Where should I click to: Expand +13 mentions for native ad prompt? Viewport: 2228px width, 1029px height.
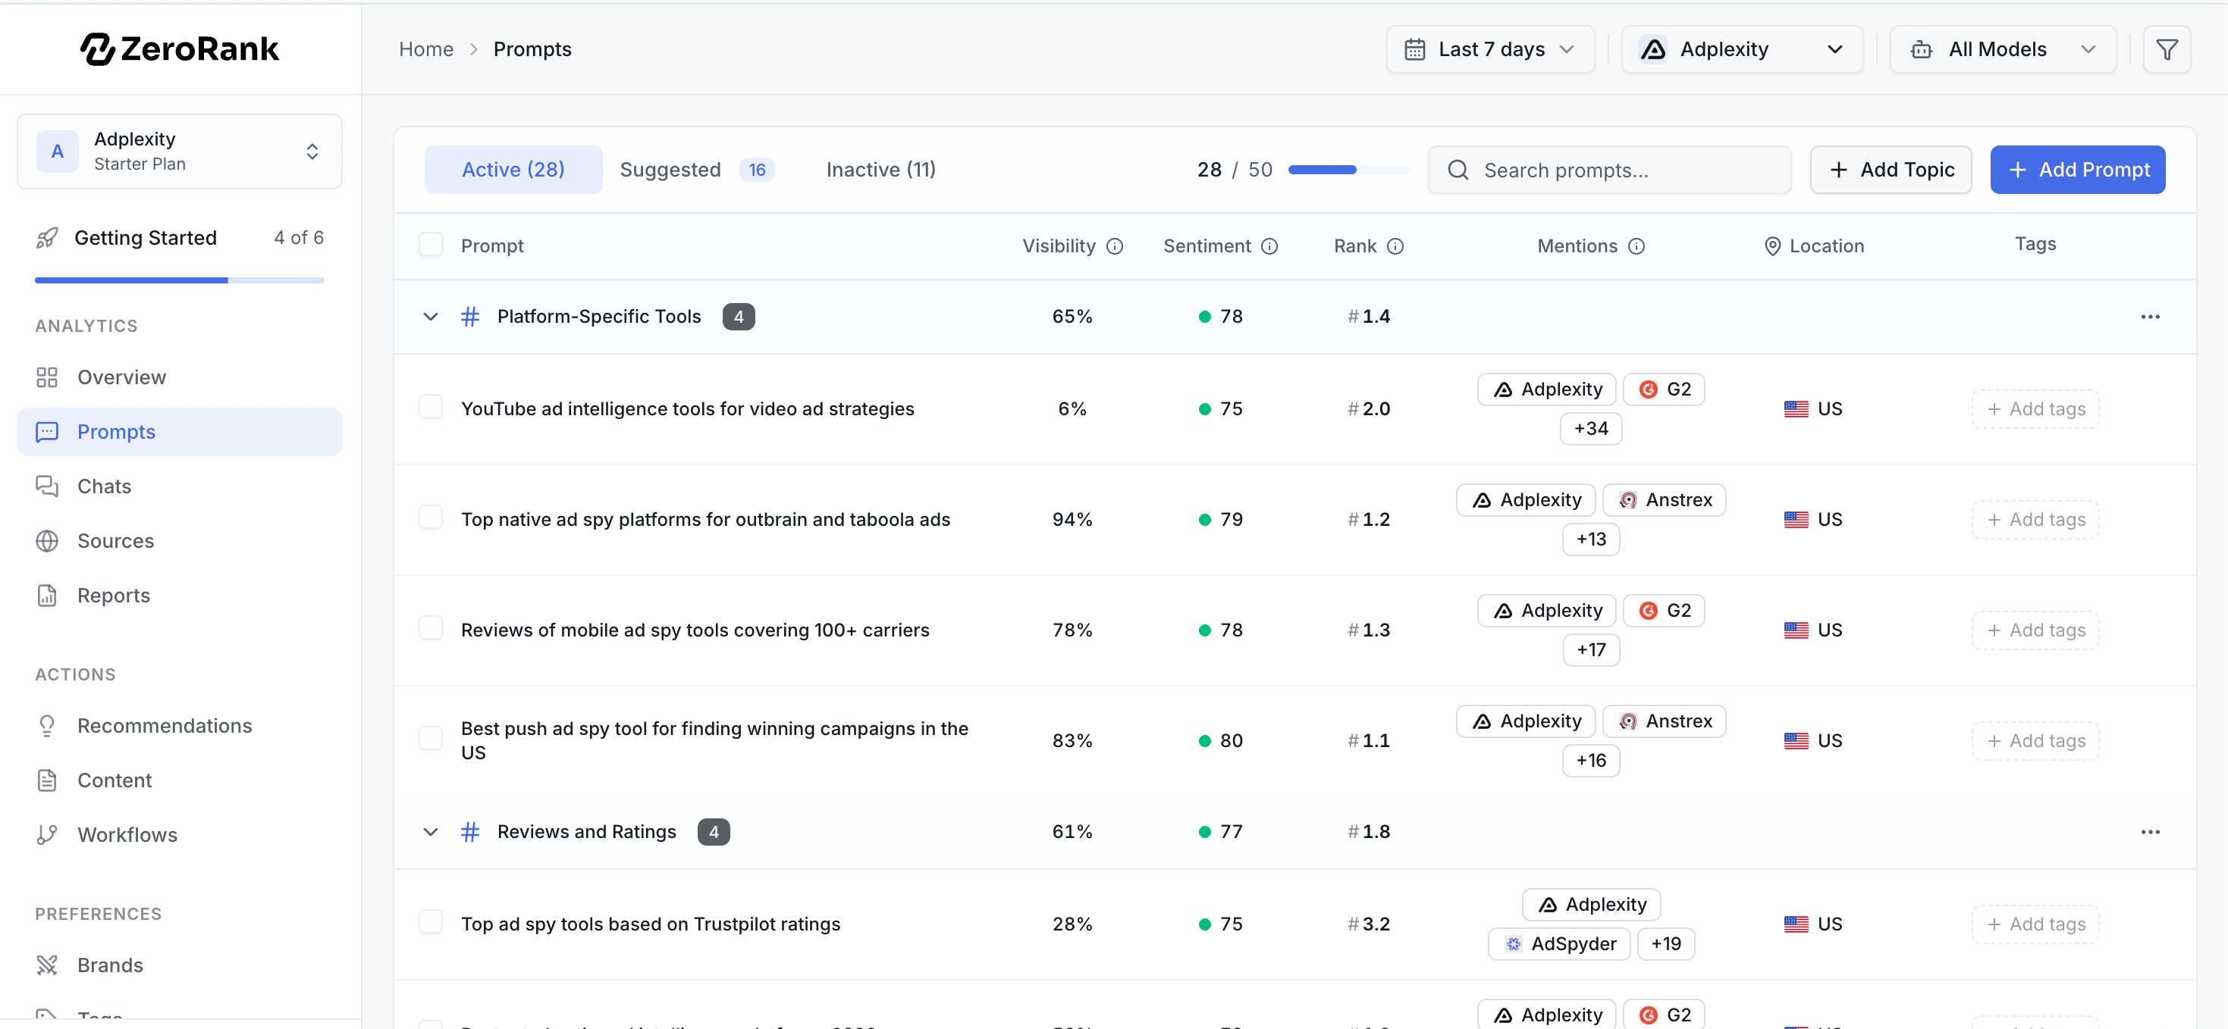pos(1590,539)
